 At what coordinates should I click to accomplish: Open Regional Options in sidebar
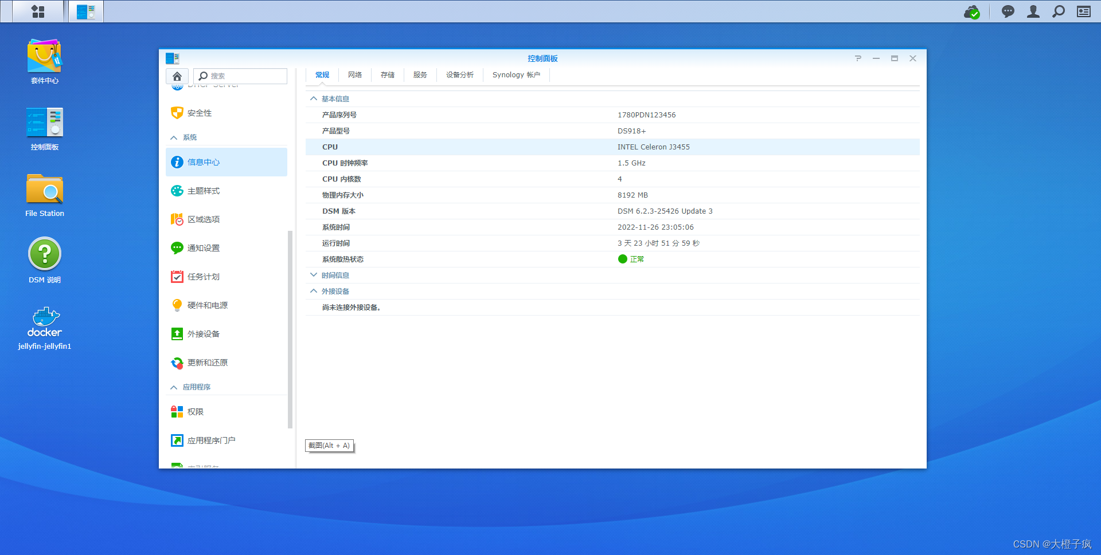click(x=227, y=219)
